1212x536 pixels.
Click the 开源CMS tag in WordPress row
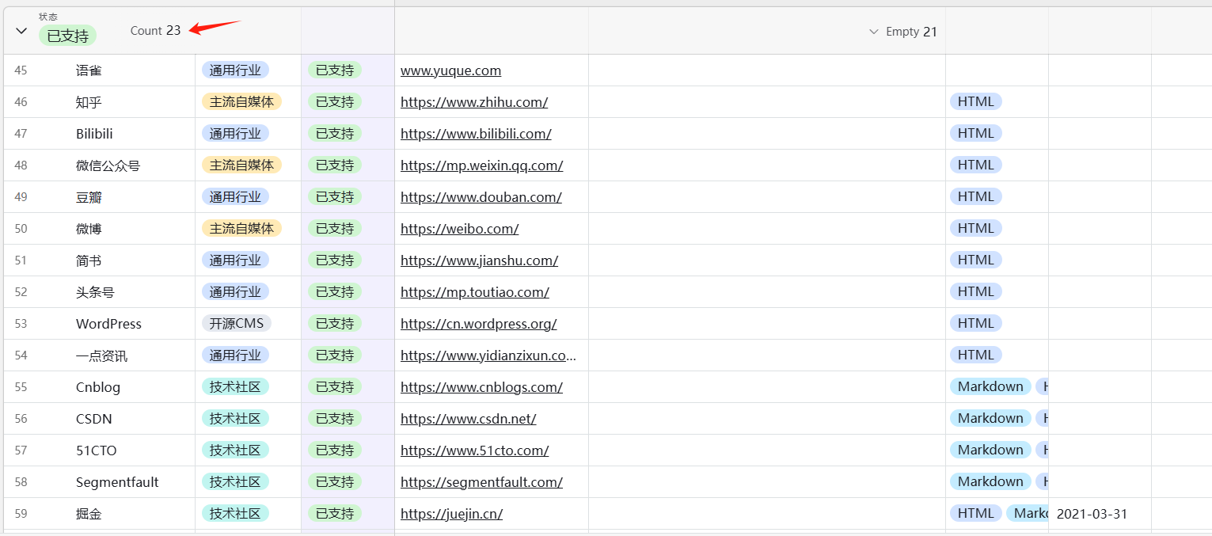pos(237,323)
